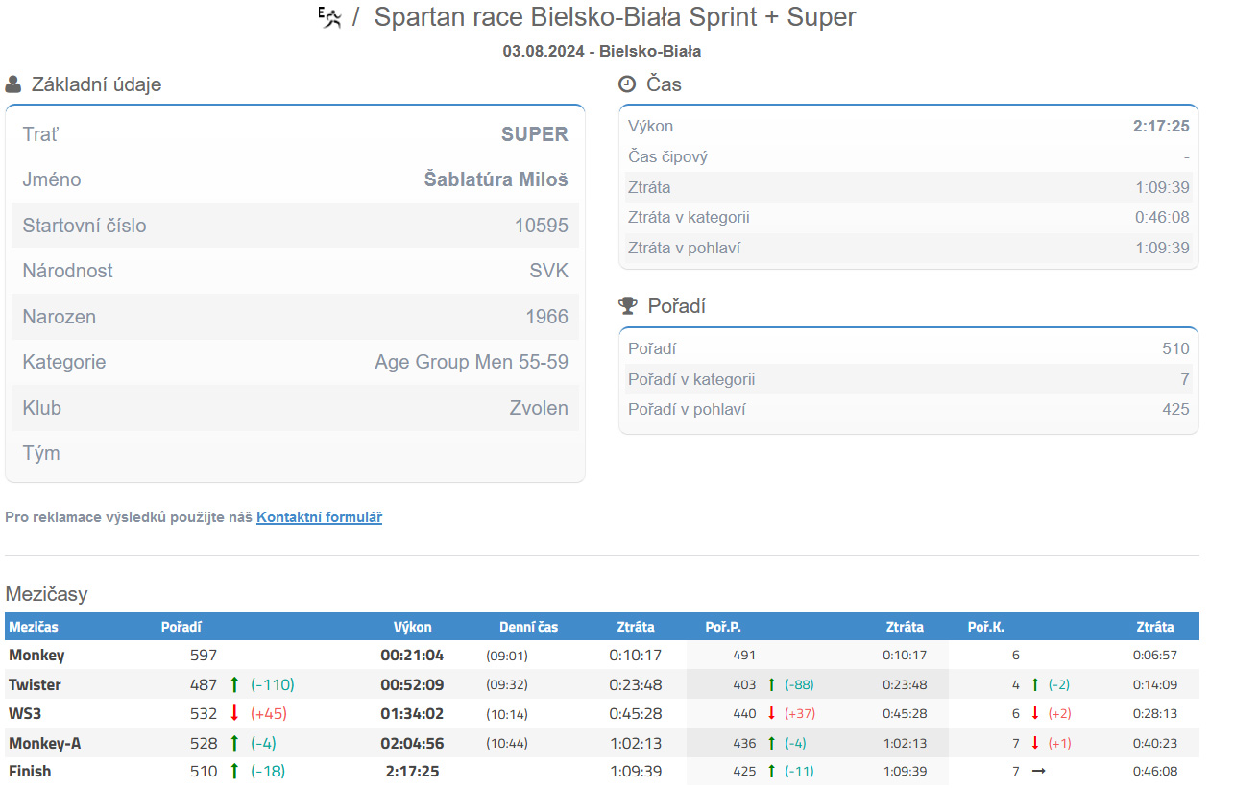Click the green up arrow in the Monkey-A Pořadí cell
This screenshot has height=788, width=1234.
coord(234,743)
